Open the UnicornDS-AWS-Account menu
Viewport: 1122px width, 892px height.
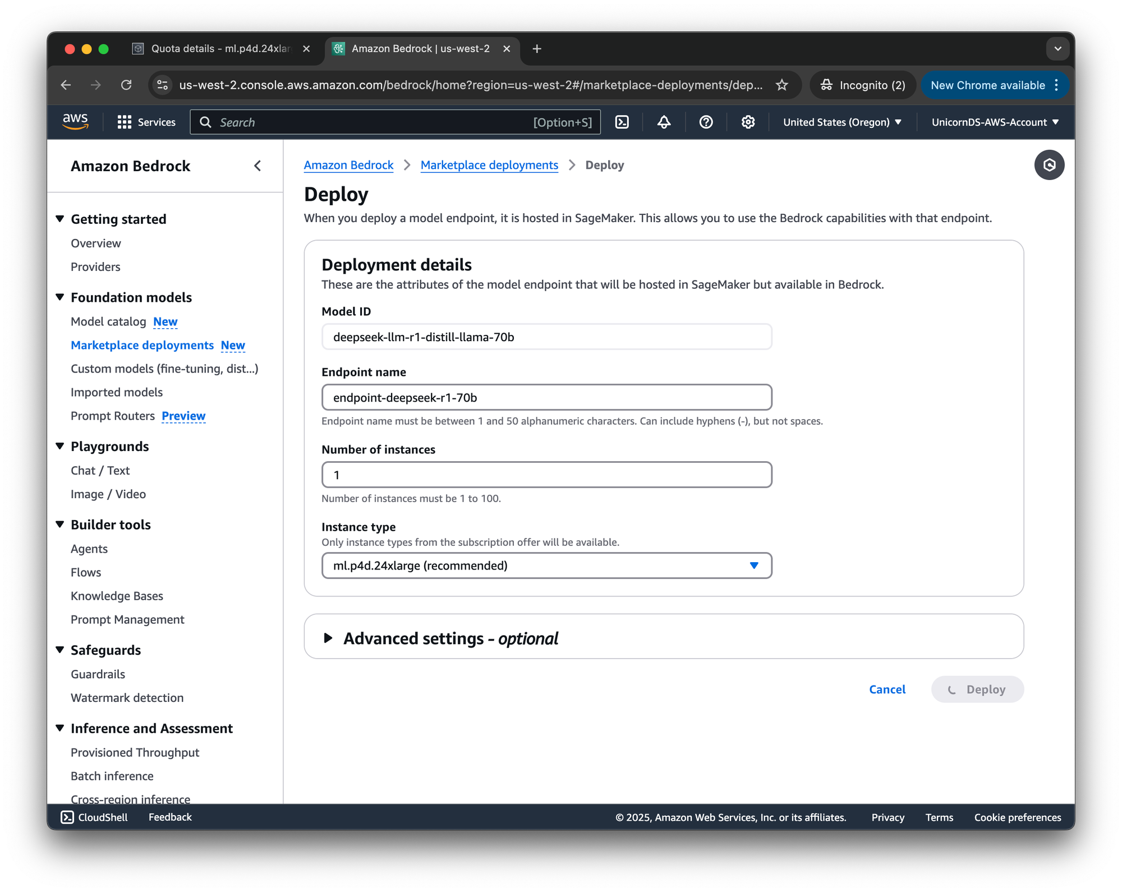pyautogui.click(x=995, y=122)
